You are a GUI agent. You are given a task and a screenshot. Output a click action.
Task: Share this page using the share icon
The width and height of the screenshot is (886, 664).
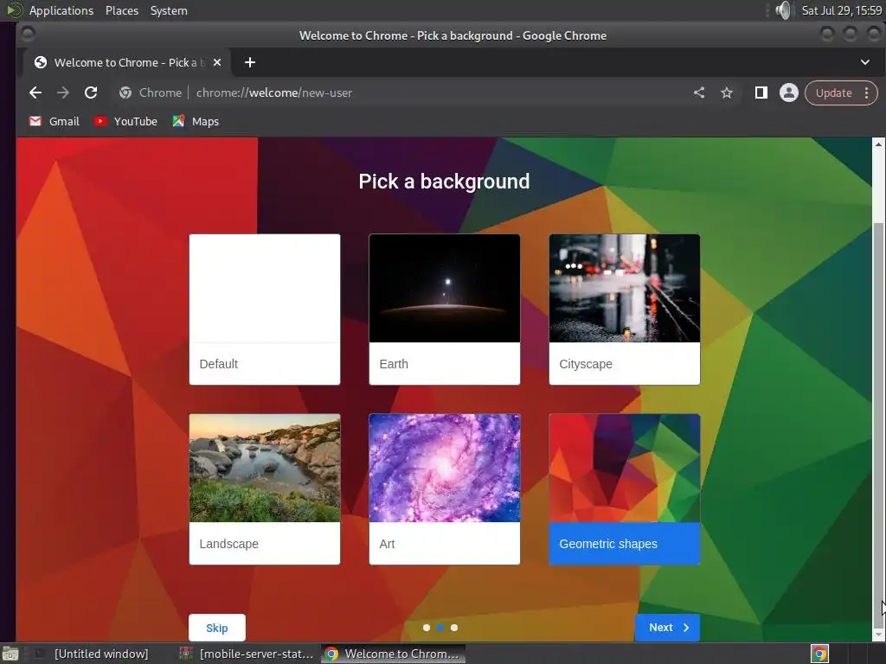click(x=699, y=93)
